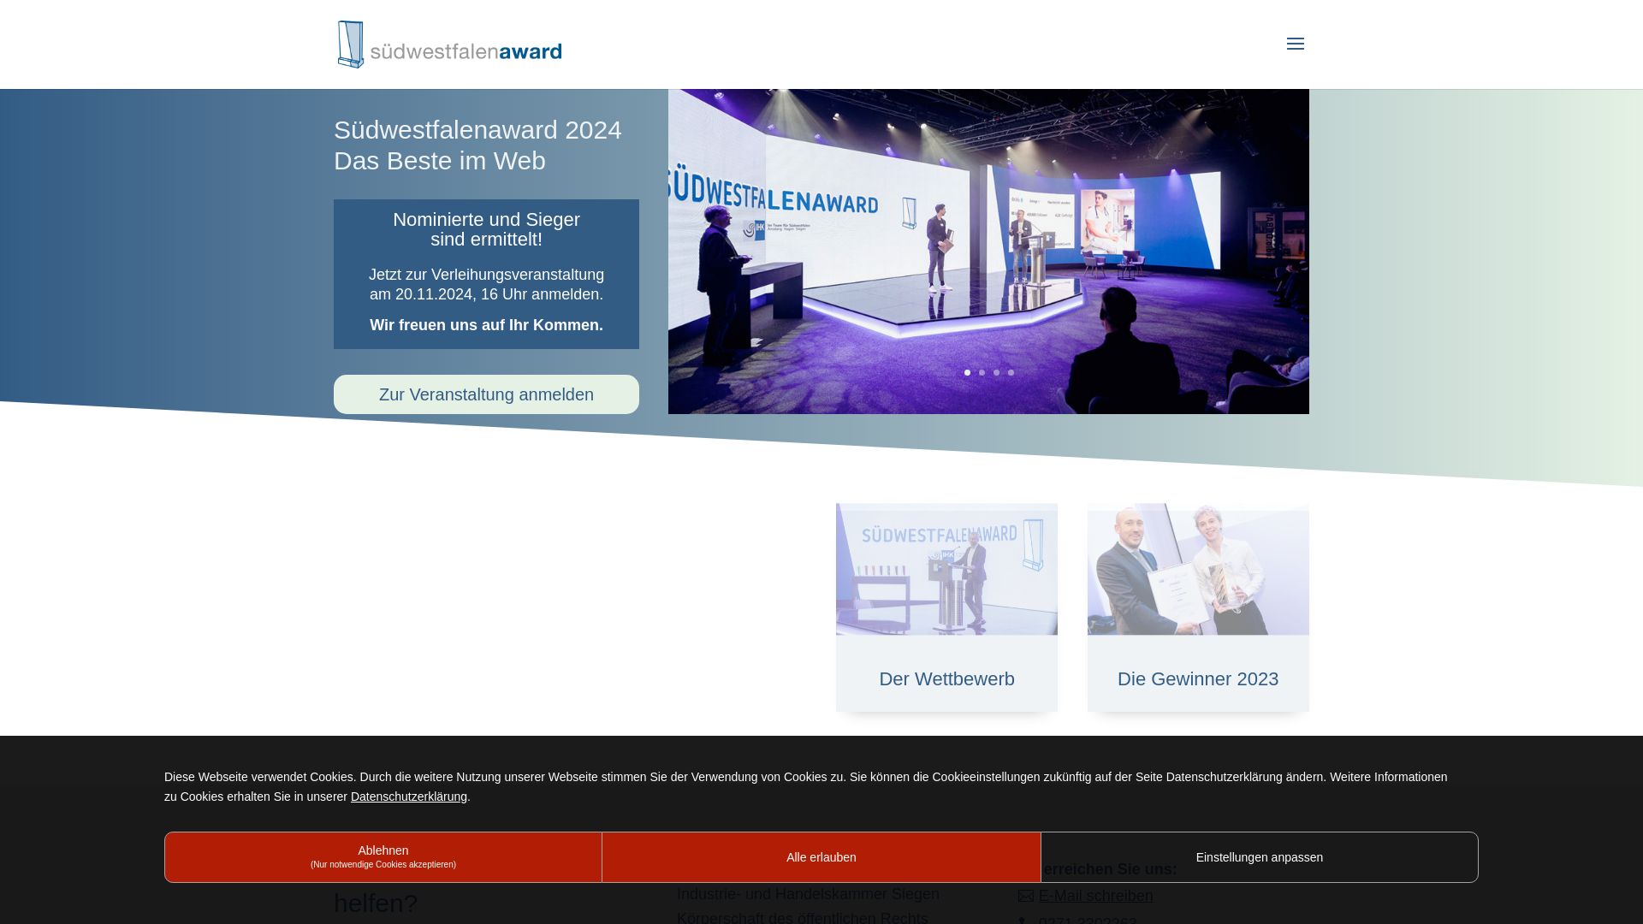Click 'Industrie- und Handelskammer Siegen' text
This screenshot has width=1643, height=924.
[808, 894]
